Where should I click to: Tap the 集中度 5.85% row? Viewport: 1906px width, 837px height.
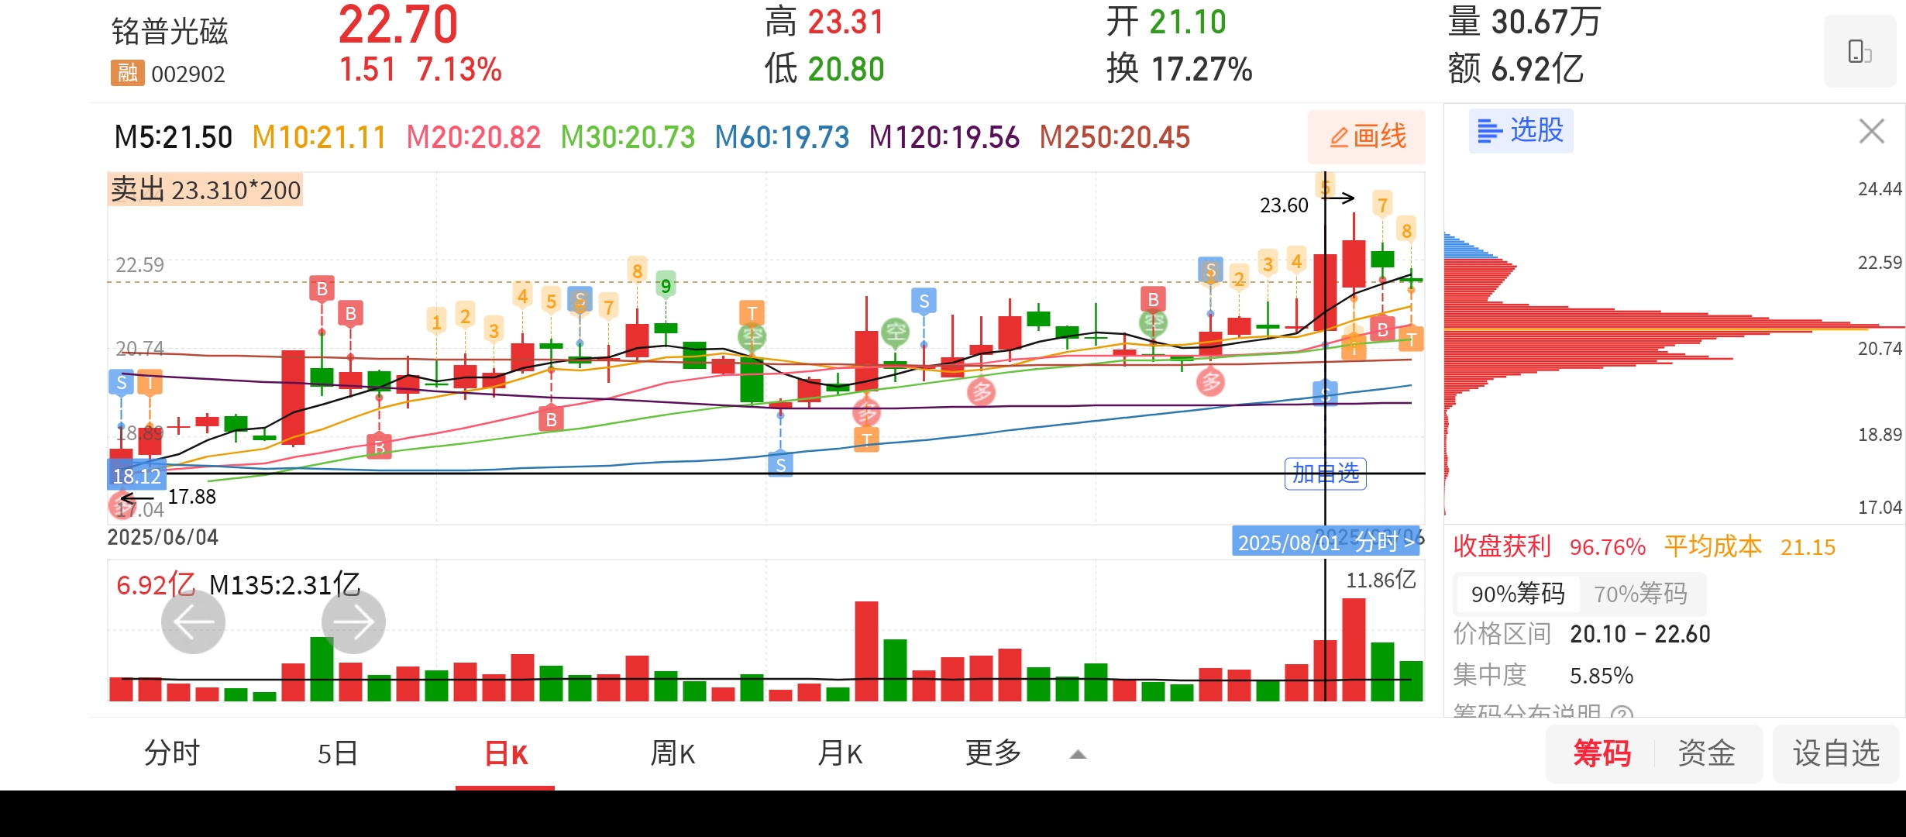click(x=1543, y=675)
